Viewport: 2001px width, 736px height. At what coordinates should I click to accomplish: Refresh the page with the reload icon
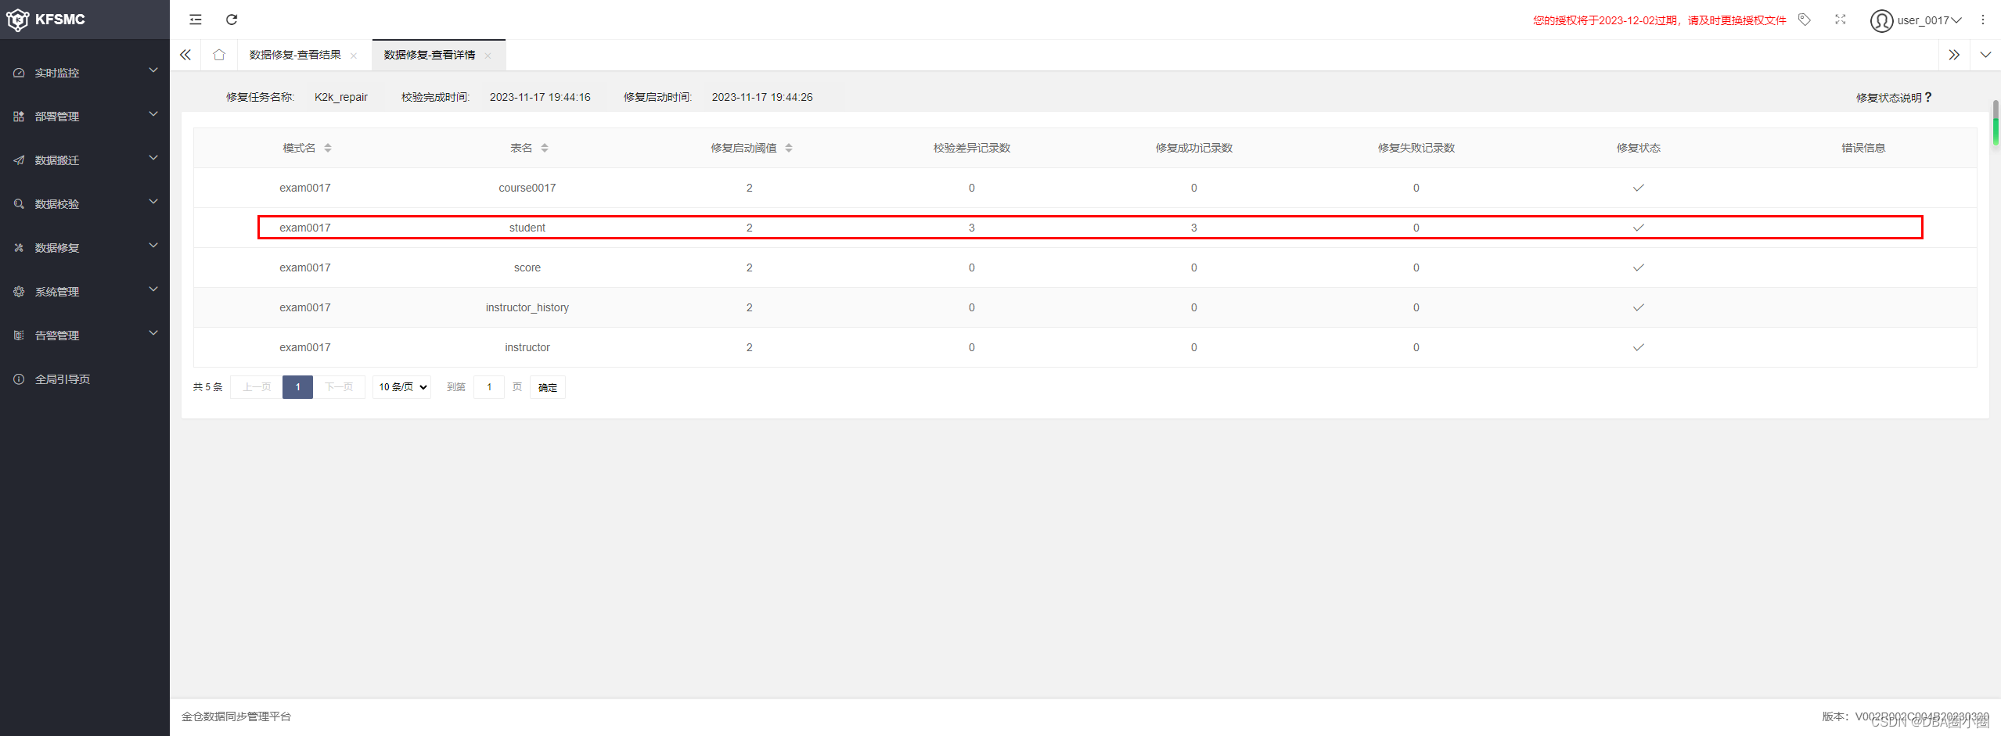[232, 20]
